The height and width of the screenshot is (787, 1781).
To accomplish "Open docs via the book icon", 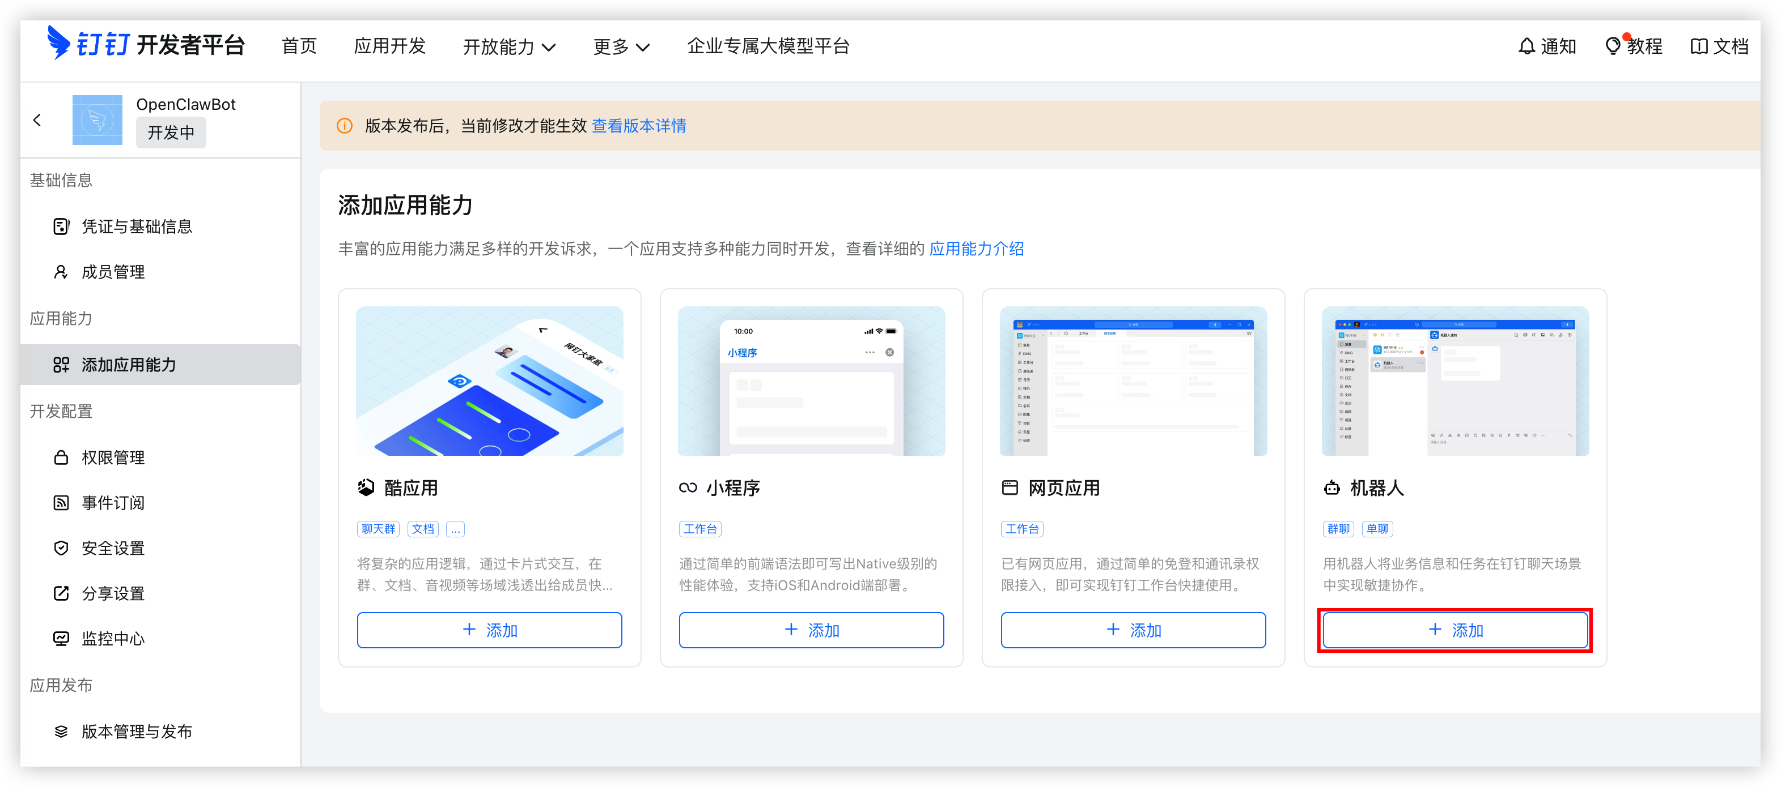I will point(1699,46).
